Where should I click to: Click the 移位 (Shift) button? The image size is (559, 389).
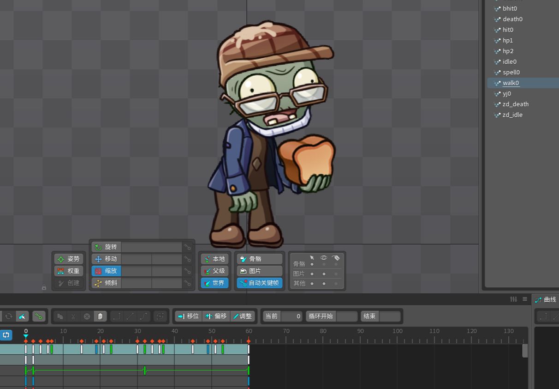tap(189, 316)
